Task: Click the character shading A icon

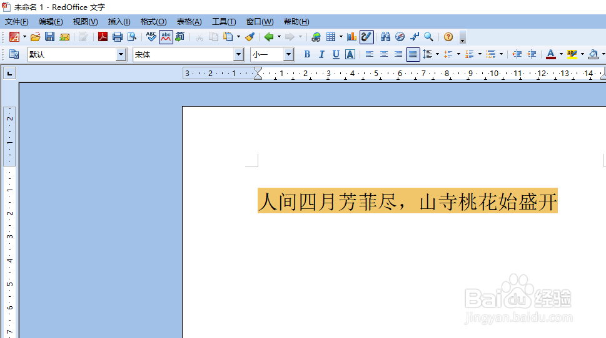Action: (350, 54)
